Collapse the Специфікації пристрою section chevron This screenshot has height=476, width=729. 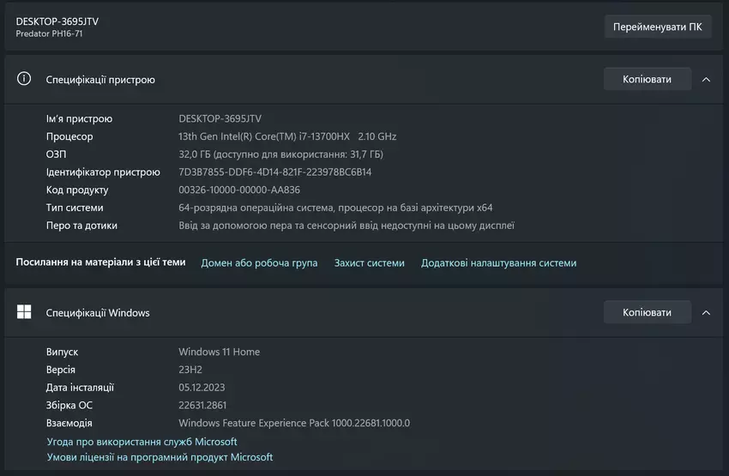click(x=706, y=79)
